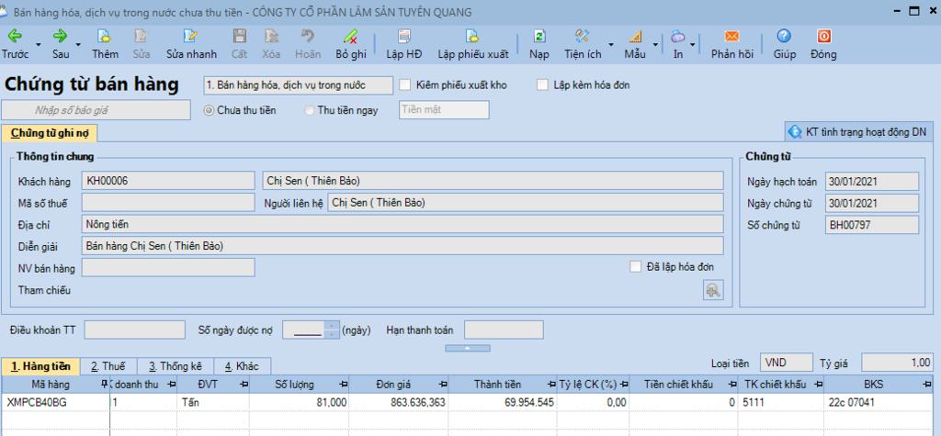Expand Mẫu dropdown arrow
Viewport: 941px width, 436px height.
pos(655,45)
